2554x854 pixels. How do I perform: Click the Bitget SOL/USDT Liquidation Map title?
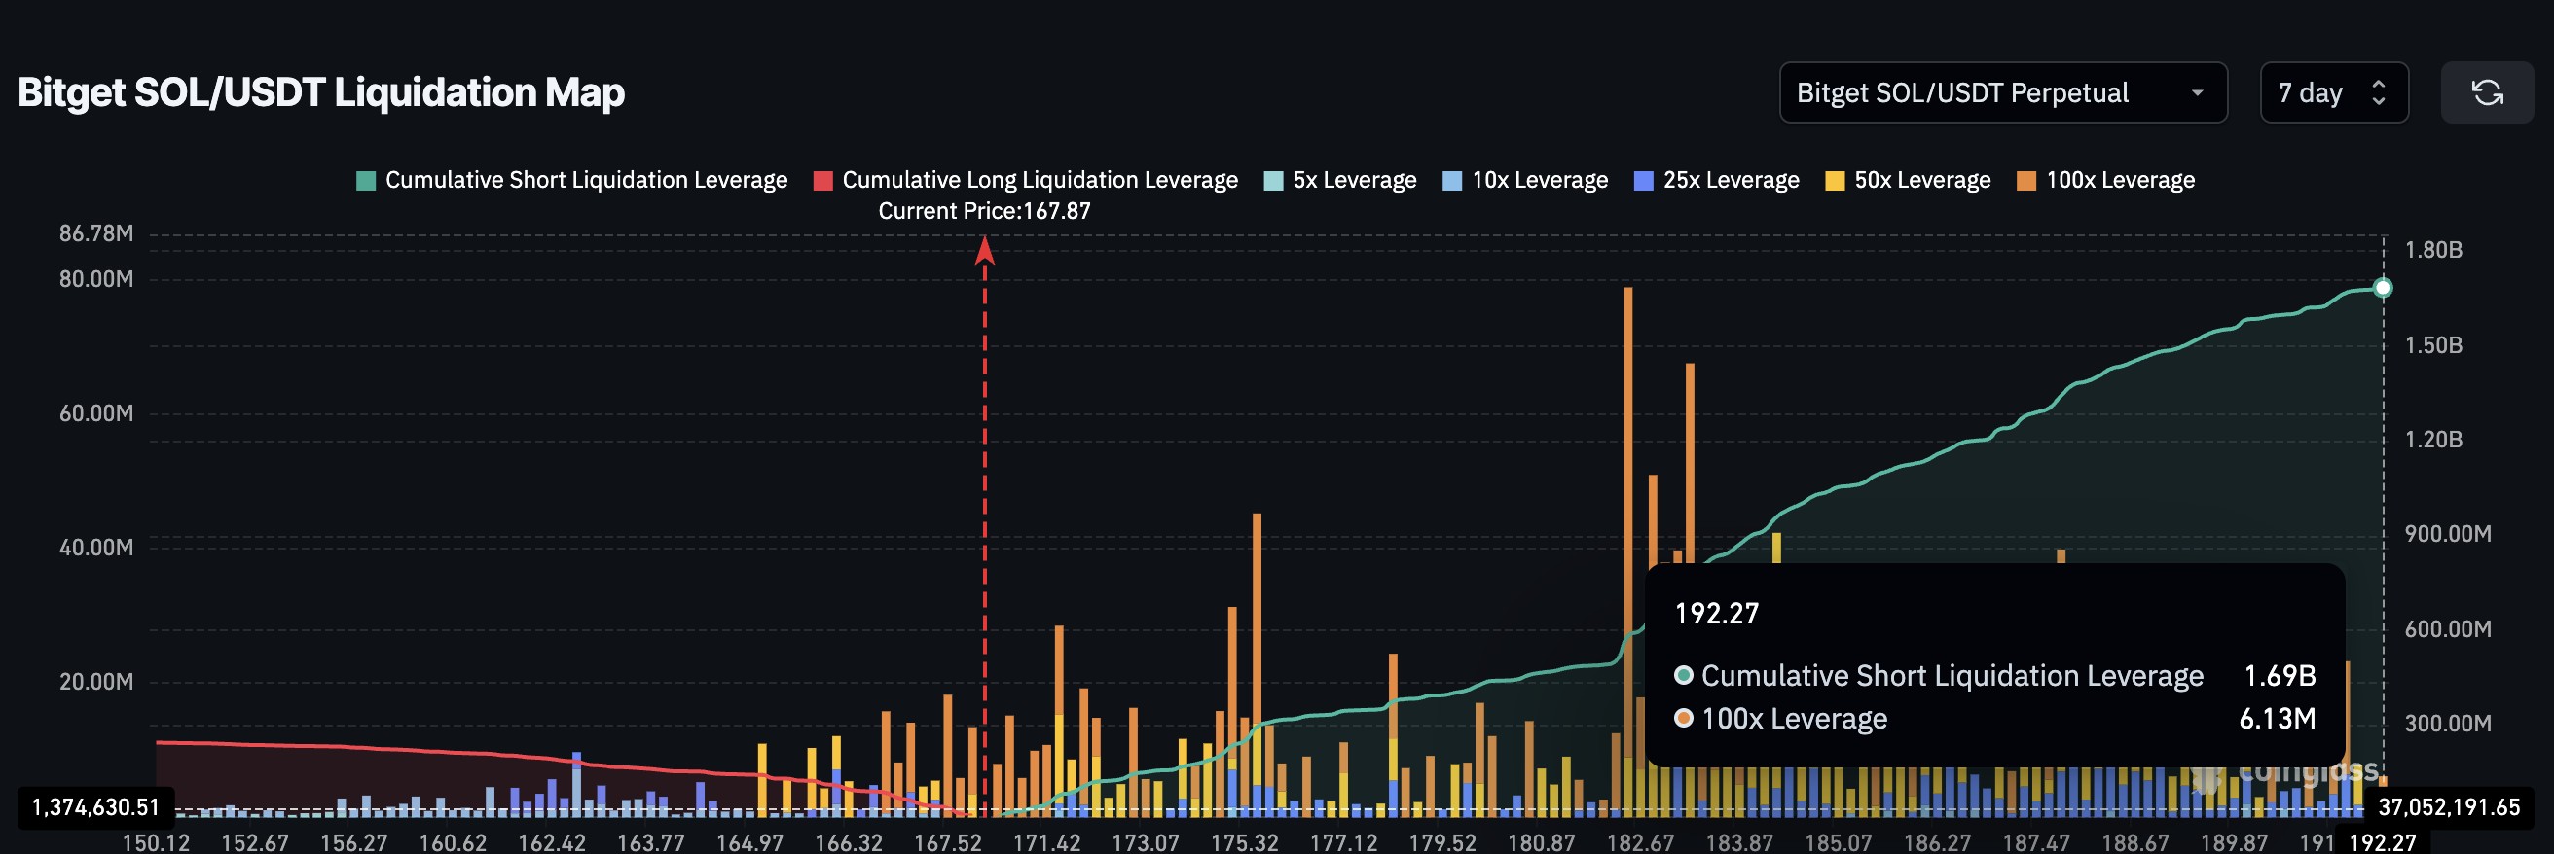pyautogui.click(x=321, y=92)
